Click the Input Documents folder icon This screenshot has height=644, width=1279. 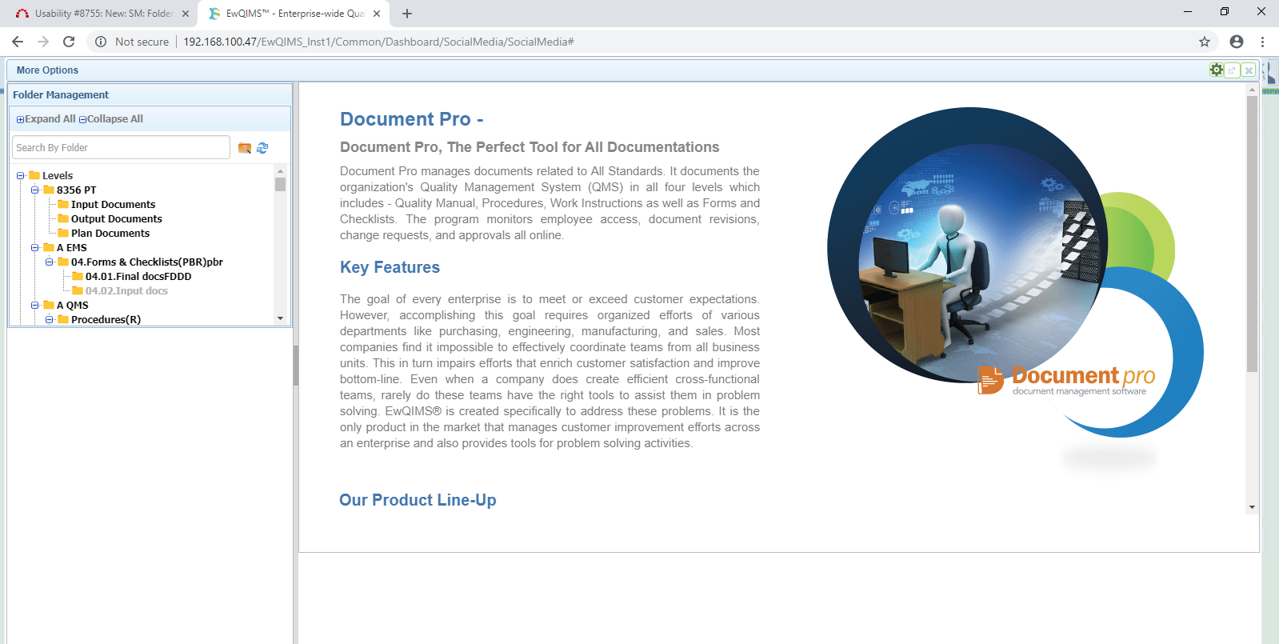pos(63,204)
